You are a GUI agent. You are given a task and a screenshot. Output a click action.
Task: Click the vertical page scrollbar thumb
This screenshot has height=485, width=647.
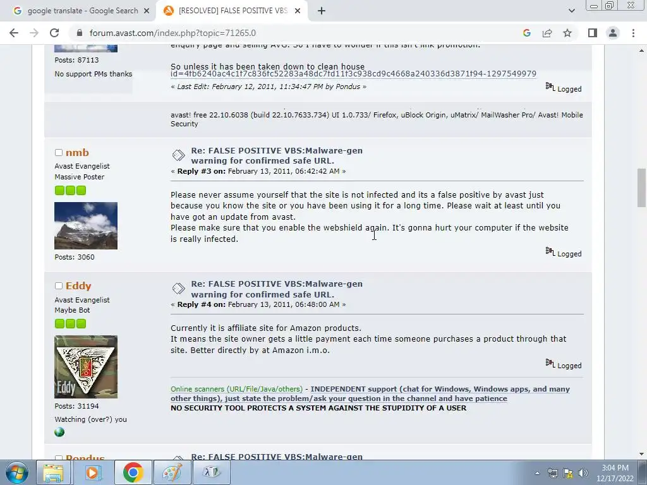click(641, 188)
